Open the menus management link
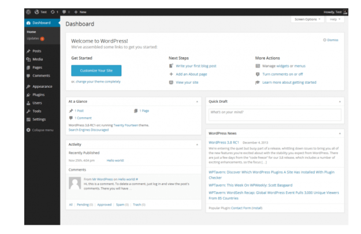The width and height of the screenshot is (361, 234). [x=300, y=66]
